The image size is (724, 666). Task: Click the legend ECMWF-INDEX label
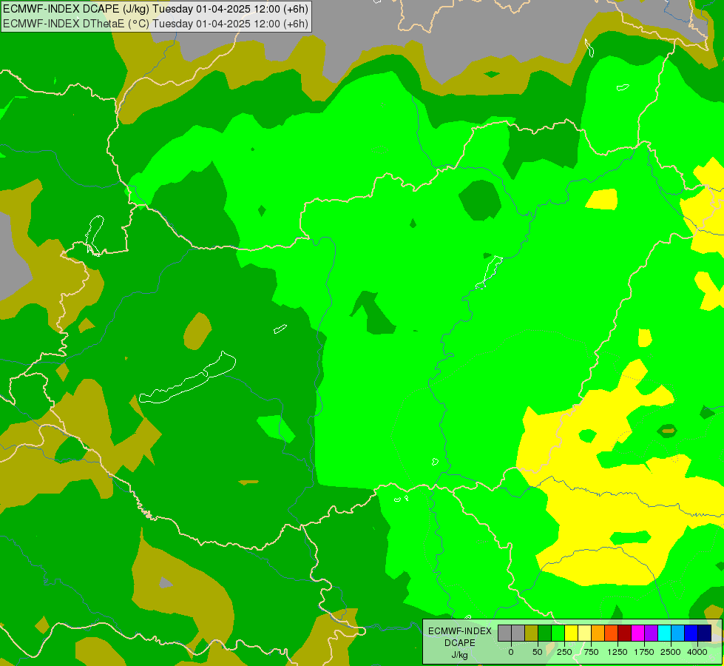coord(460,631)
